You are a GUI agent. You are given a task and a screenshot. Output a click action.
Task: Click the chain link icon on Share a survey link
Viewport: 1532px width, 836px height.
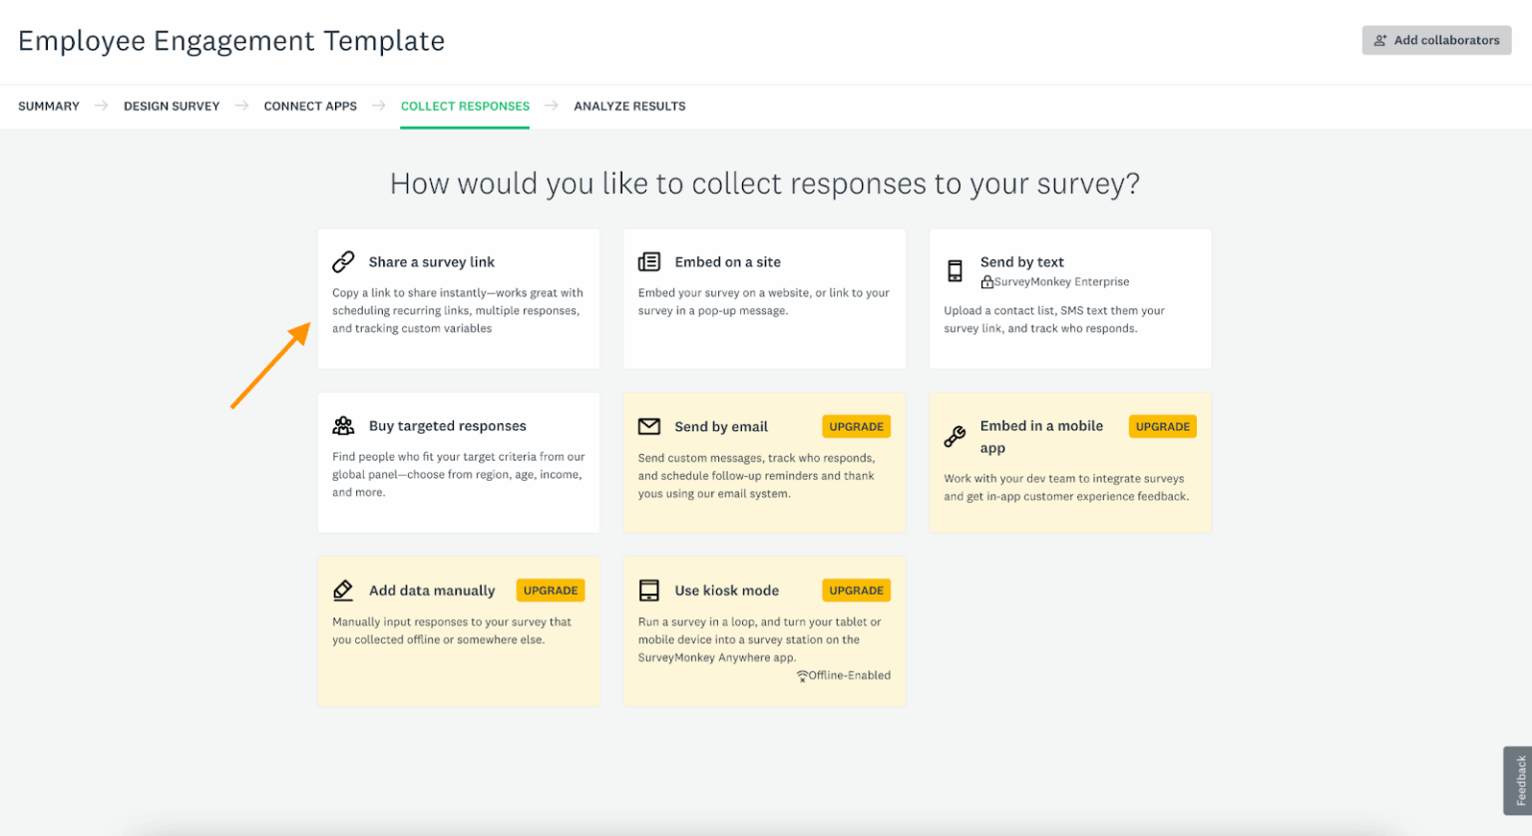344,261
